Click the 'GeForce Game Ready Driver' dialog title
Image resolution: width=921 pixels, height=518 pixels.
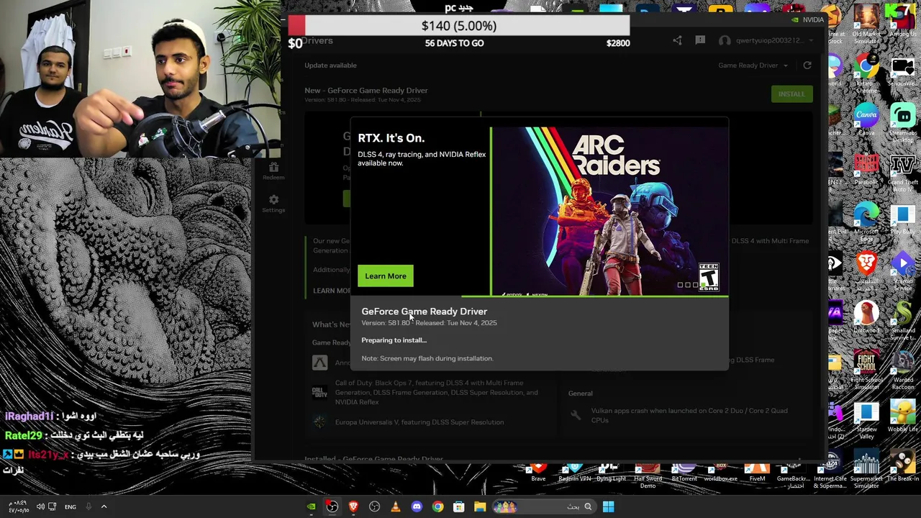(x=424, y=312)
